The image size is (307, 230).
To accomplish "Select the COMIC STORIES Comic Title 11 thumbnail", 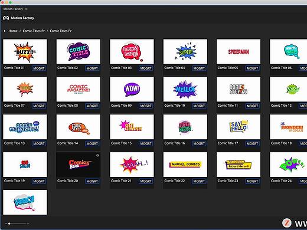I will tap(239, 89).
